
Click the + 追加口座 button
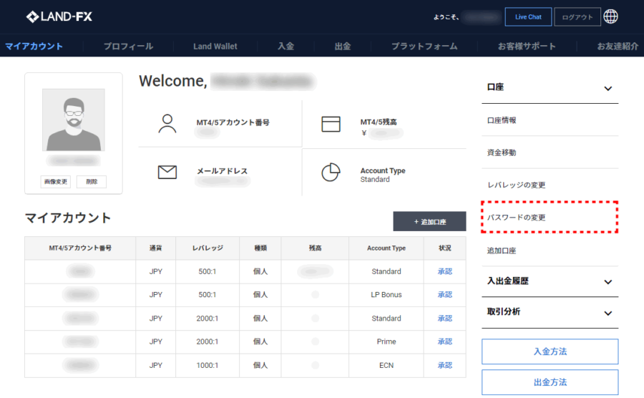coord(429,221)
